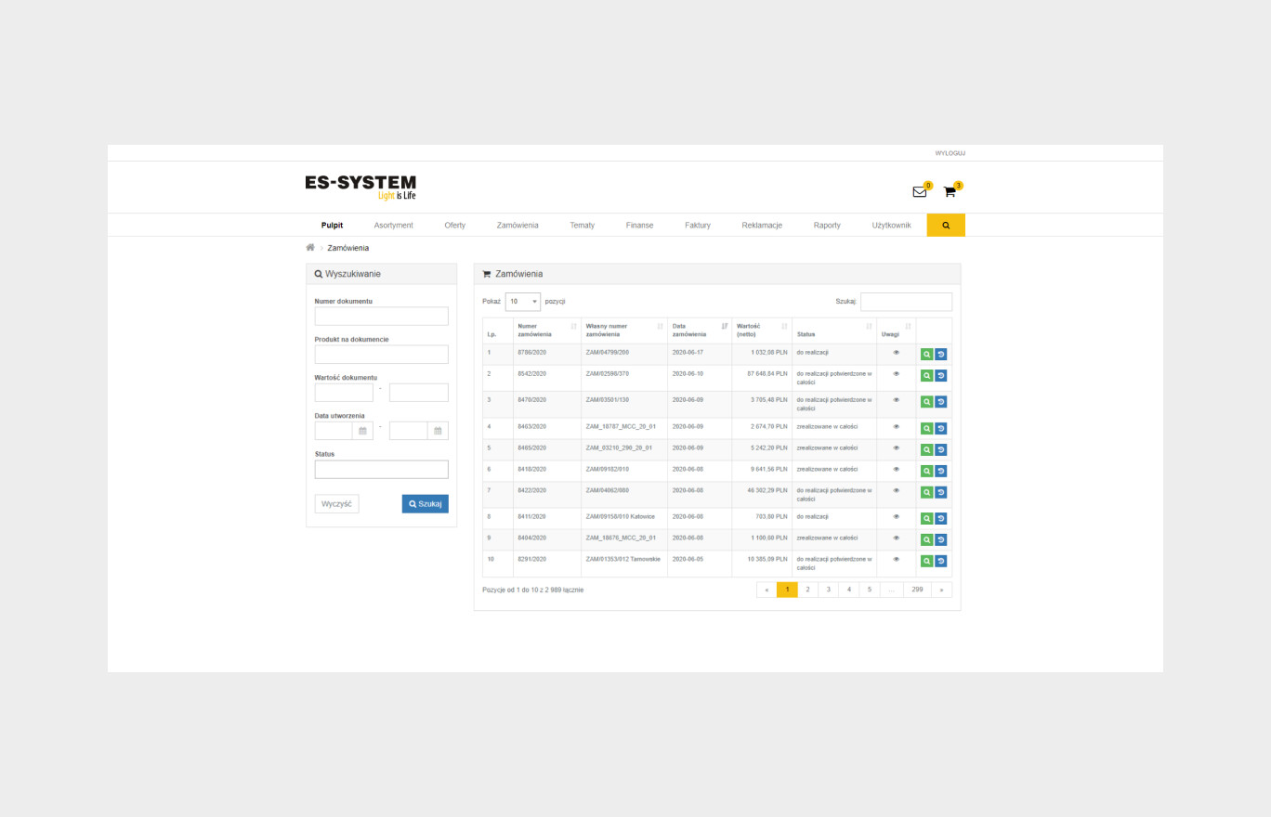Click eye icon for order 8291/2020
Viewport: 1271px width, 817px height.
coord(897,559)
